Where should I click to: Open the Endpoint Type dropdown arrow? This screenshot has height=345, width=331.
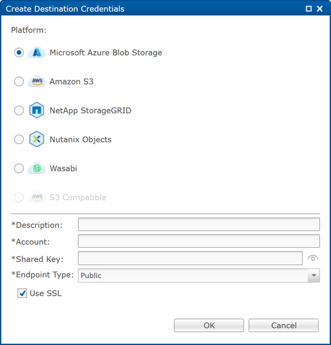point(314,275)
